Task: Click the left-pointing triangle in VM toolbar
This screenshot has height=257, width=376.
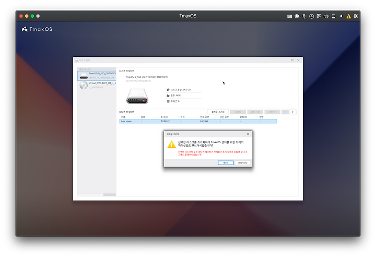Action: click(x=340, y=16)
